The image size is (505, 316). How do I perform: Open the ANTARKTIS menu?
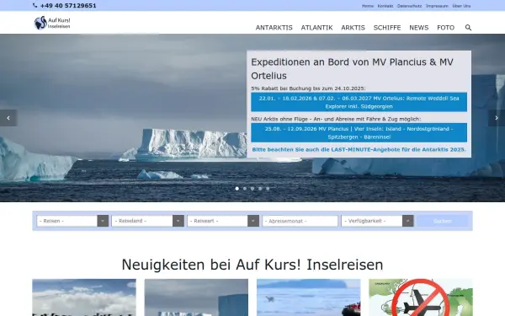pyautogui.click(x=274, y=28)
